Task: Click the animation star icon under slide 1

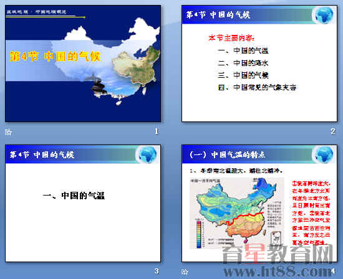Action: (8, 132)
